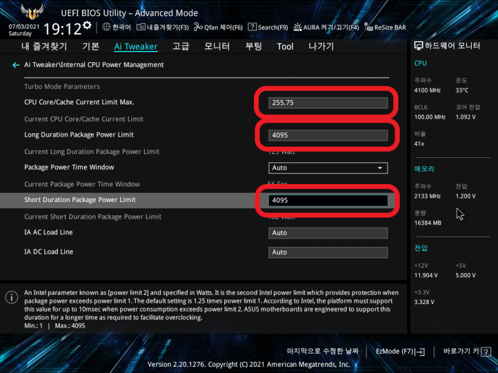Screen dimensions: 498x373
Task: Click 마지막으로 수정한 날짜 button
Action: (x=324, y=351)
